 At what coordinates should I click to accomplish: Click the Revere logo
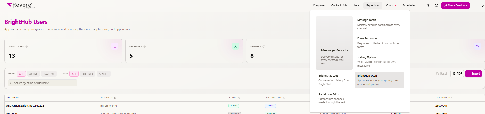click(x=20, y=5)
